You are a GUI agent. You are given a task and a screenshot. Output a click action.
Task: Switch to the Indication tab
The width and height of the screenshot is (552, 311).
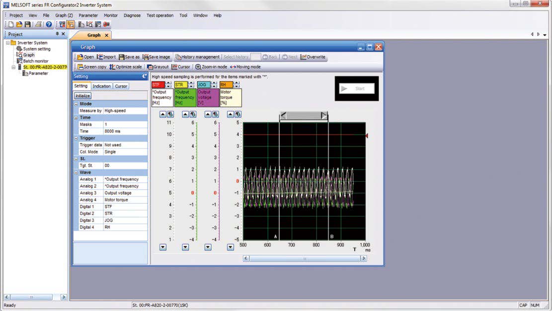[x=101, y=86]
